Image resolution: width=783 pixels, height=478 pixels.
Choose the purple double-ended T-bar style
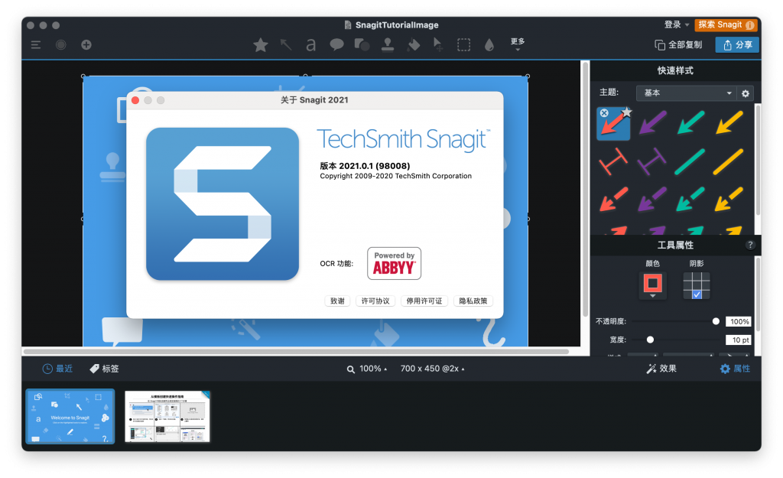point(652,162)
